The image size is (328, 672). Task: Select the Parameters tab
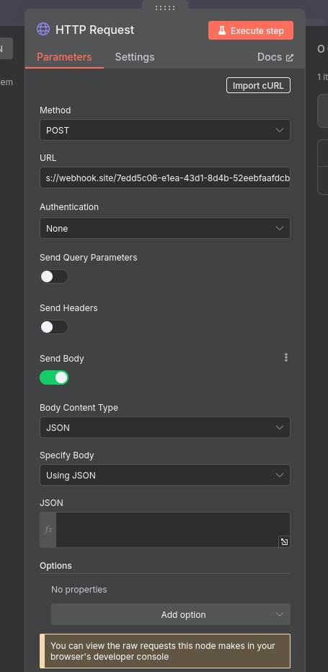coord(64,57)
